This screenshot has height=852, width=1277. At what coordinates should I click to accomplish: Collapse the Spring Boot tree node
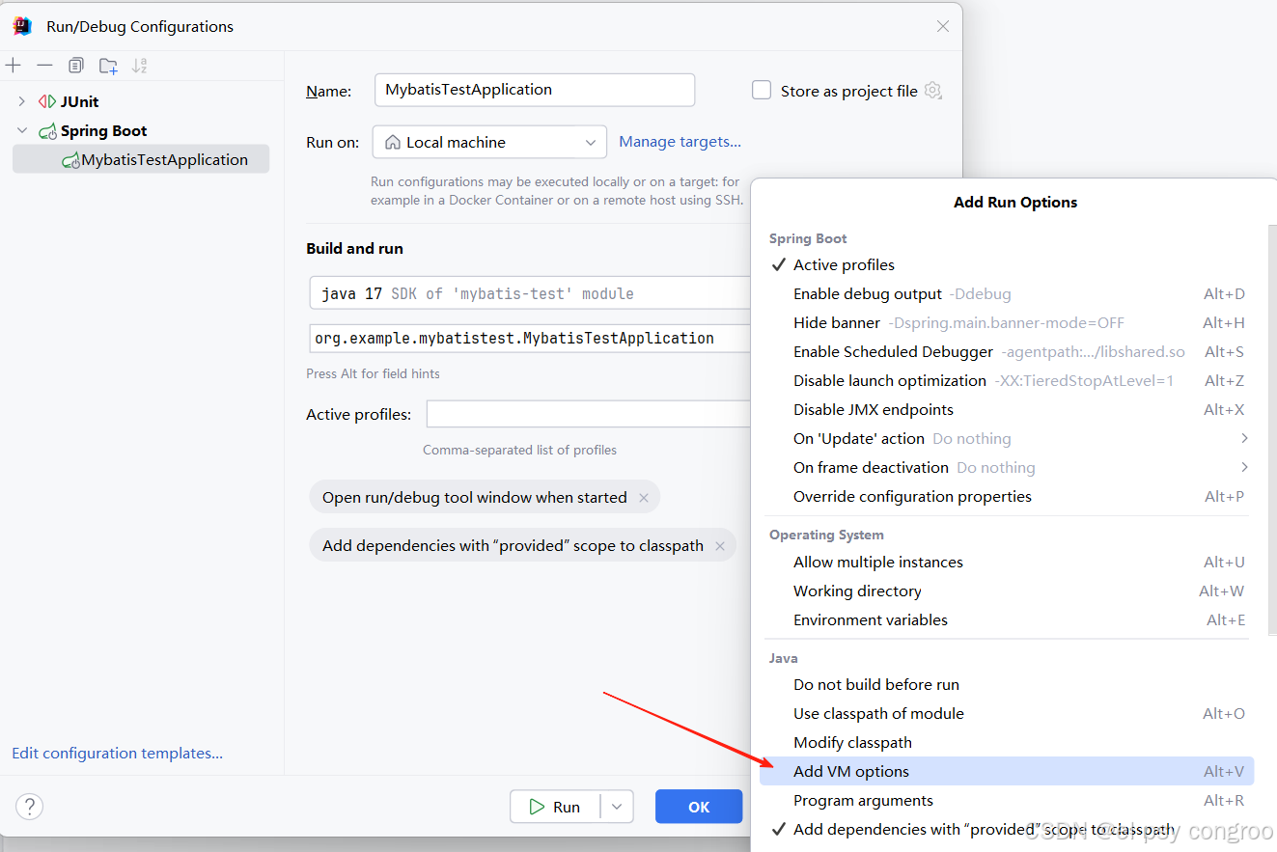(x=21, y=130)
